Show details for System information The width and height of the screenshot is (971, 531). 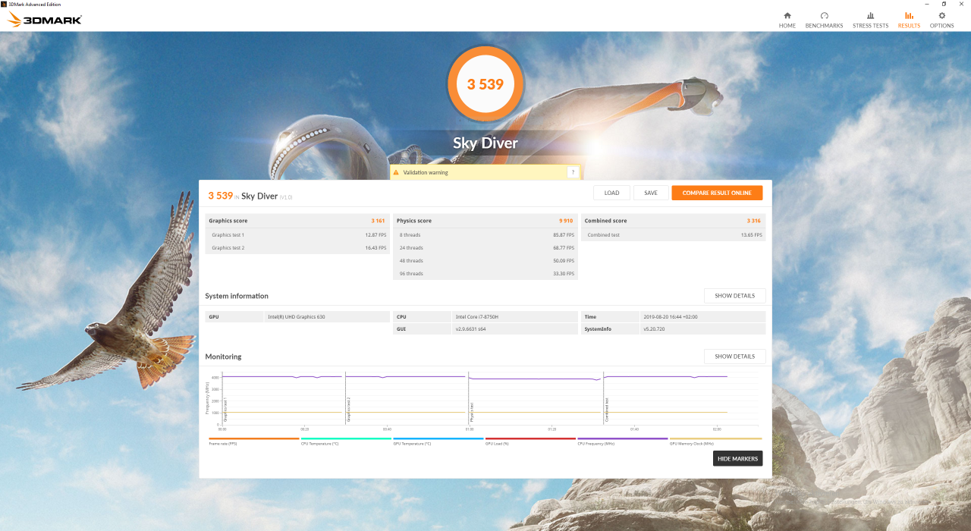pyautogui.click(x=734, y=296)
